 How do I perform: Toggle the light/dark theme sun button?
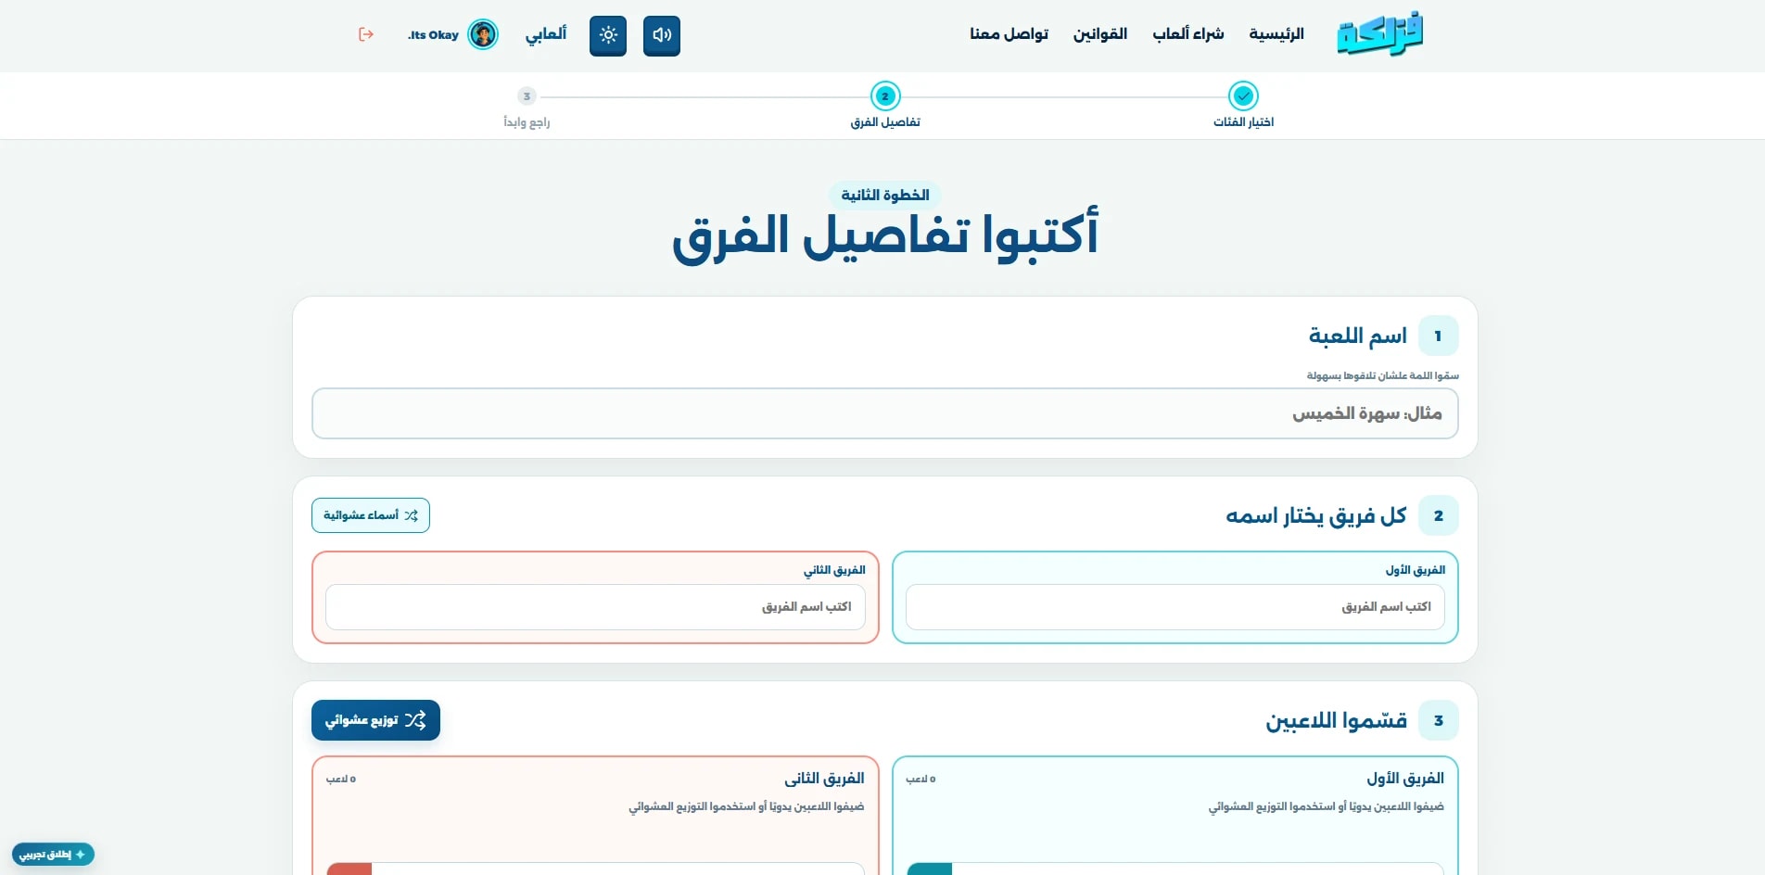(608, 35)
